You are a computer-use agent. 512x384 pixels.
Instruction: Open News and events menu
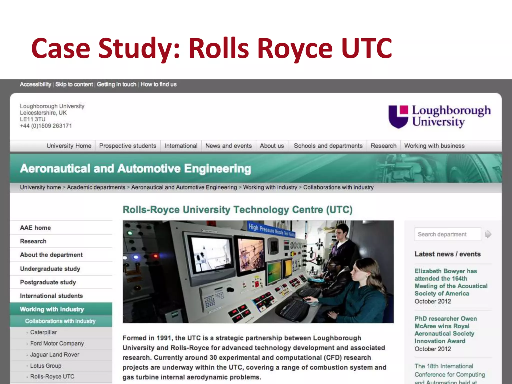[x=228, y=146]
